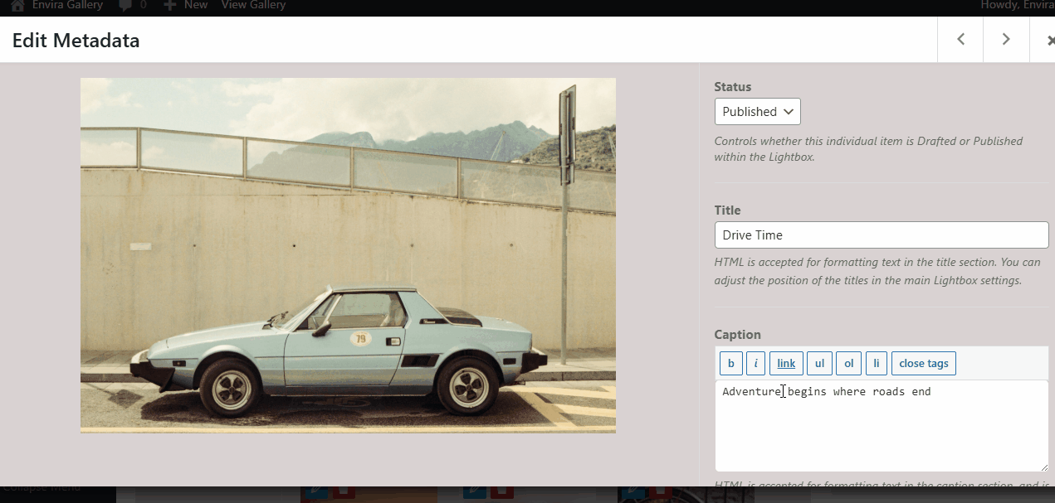Screen dimensions: 1055x503
Task: Apply italic with the i caption button
Action: [755, 364]
